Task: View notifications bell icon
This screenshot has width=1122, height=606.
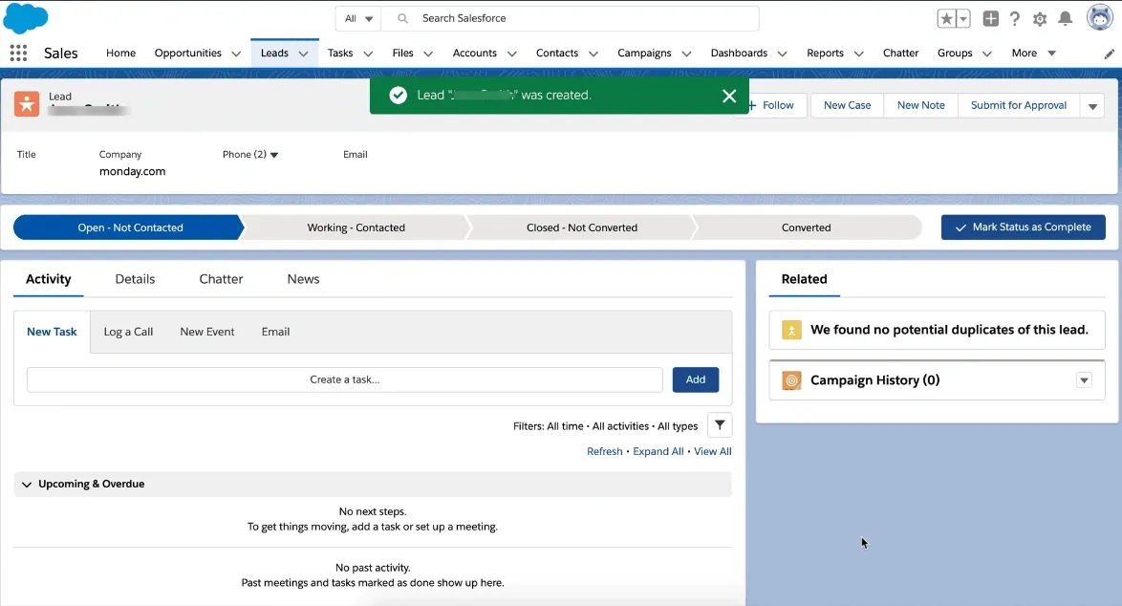Action: tap(1065, 19)
